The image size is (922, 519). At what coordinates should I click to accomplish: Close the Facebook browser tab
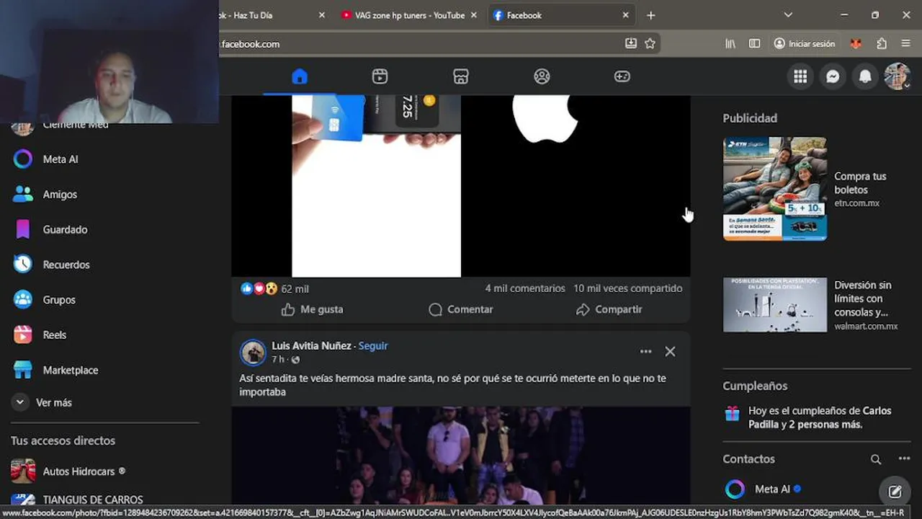(x=625, y=15)
